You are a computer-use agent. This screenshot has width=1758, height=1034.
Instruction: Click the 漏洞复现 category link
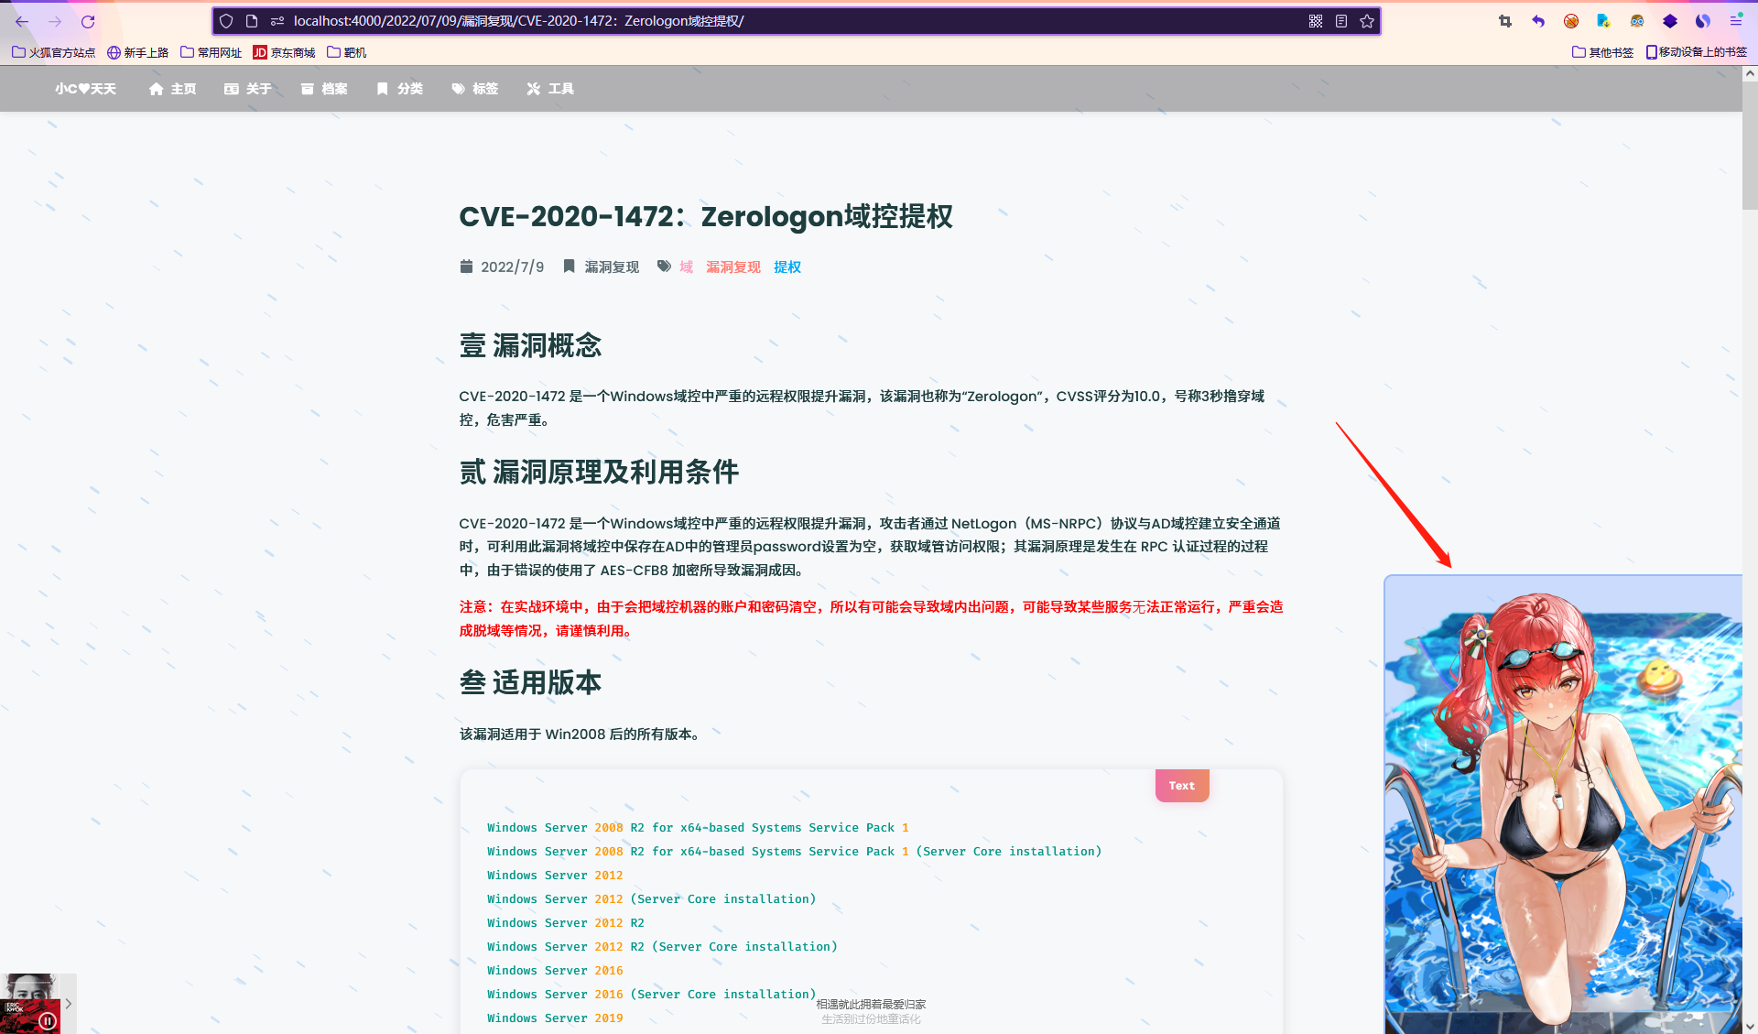pyautogui.click(x=612, y=267)
